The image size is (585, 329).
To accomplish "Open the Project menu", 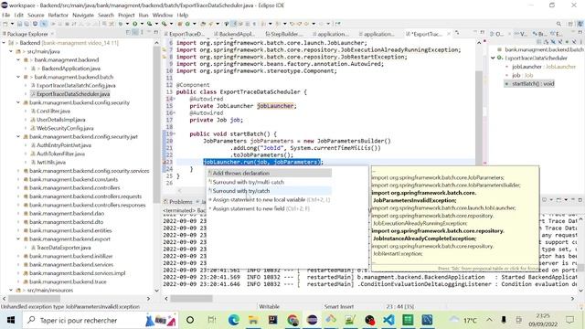I will pos(126,16).
